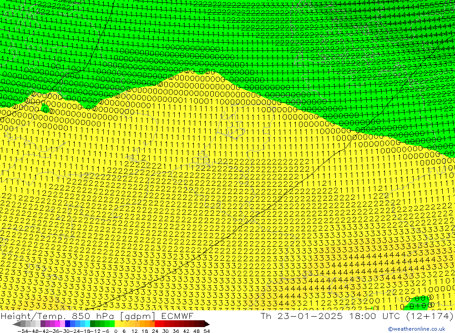Click the '-54' legend value
Screen dimensions: 455x333
[23, 331]
